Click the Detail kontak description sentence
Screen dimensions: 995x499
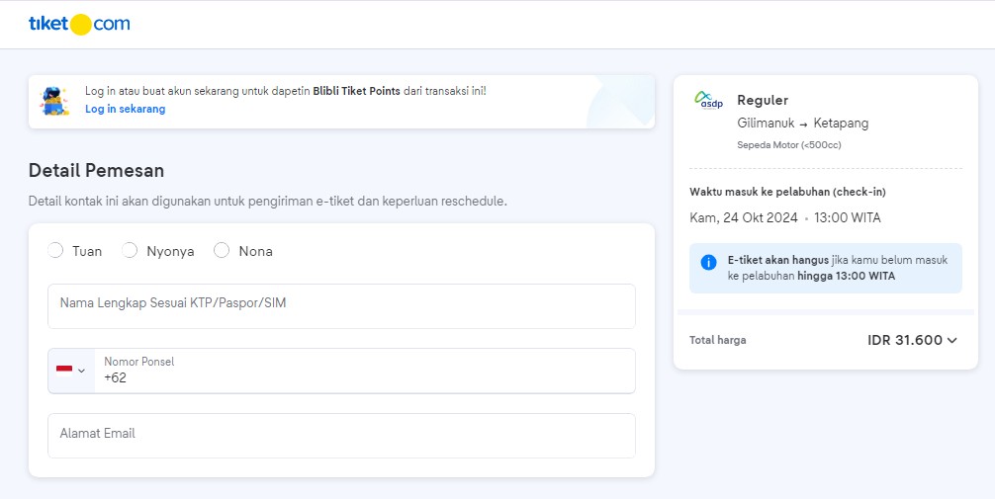tap(268, 202)
